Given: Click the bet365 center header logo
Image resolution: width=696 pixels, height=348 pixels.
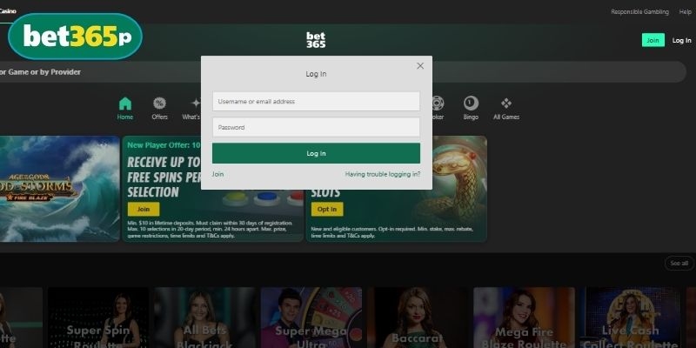Looking at the screenshot, I should coord(316,40).
